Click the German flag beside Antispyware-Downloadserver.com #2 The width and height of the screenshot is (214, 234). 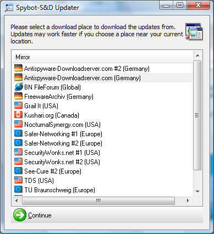(18, 68)
